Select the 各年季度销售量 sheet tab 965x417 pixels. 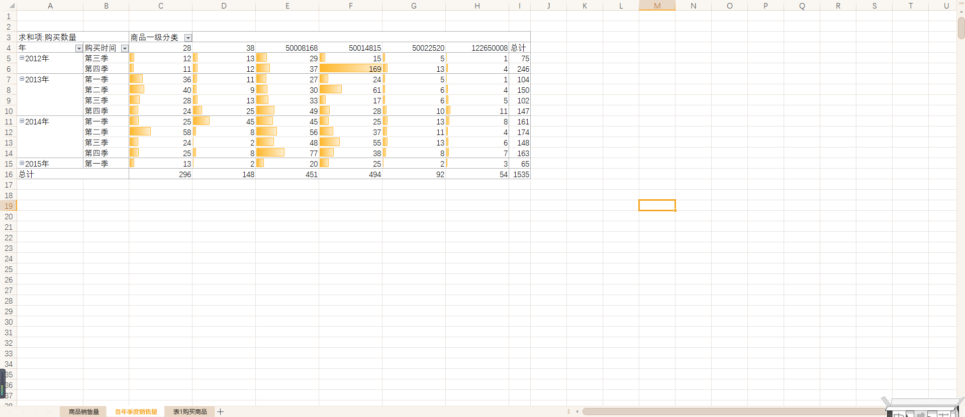coord(136,411)
